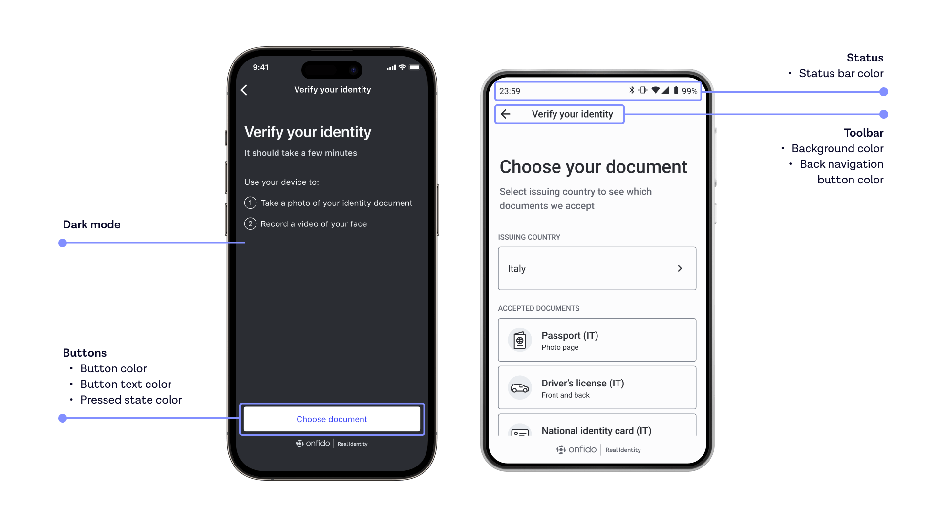Click the Onfido Real Identity logo (iOS)
938x527 pixels.
(332, 444)
